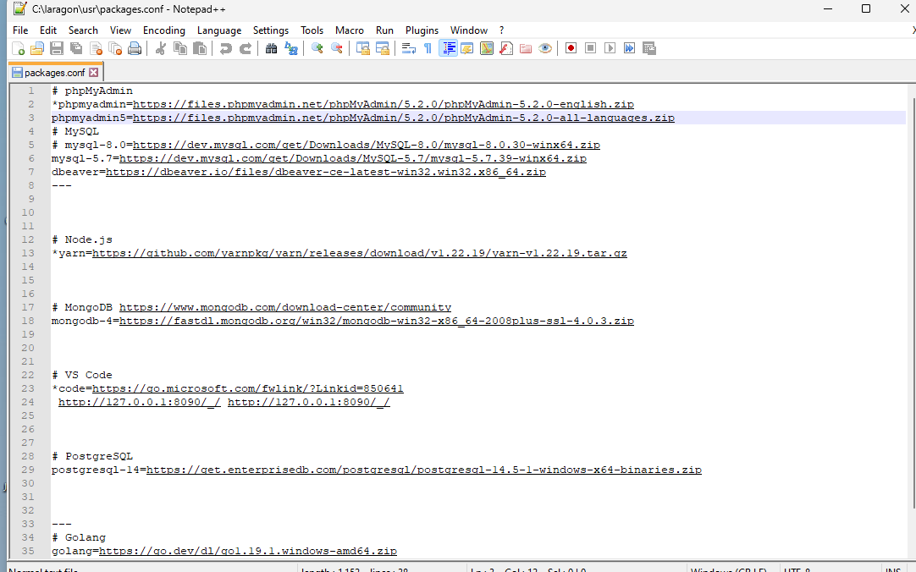The height and width of the screenshot is (572, 916).
Task: Toggle file Monitoring eye icon
Action: pos(545,48)
